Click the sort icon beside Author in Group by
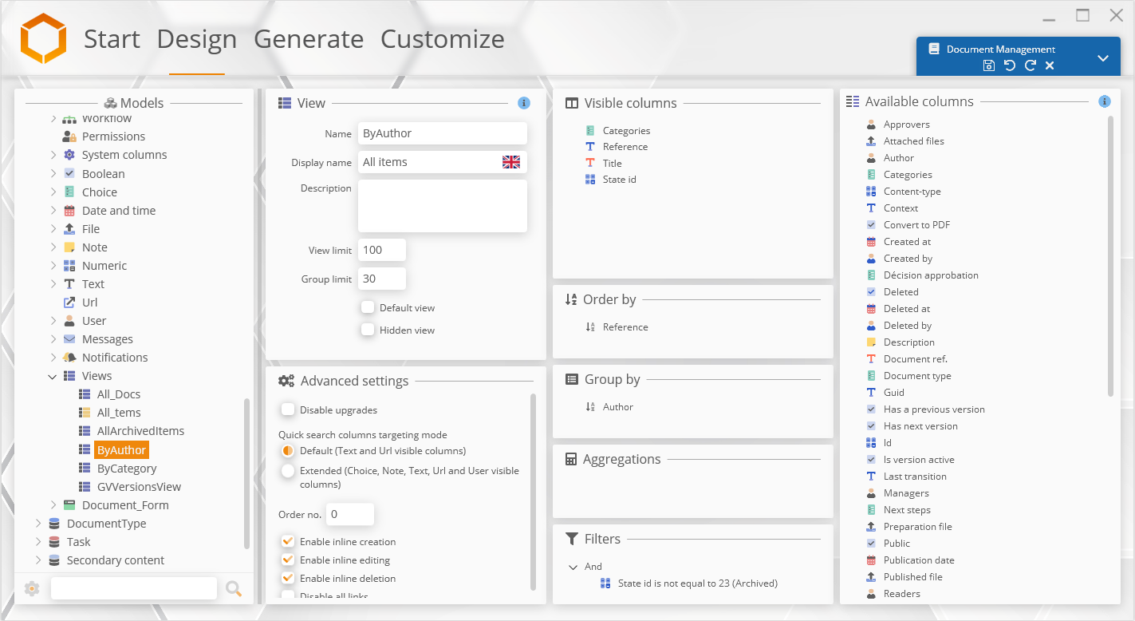 pyautogui.click(x=590, y=407)
